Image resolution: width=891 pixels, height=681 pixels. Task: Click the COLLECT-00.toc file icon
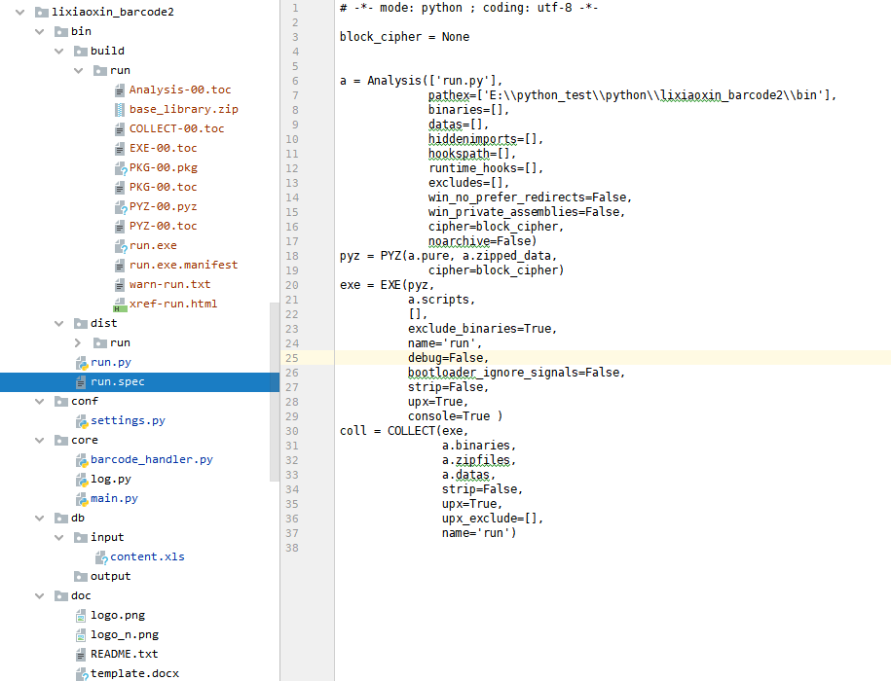[120, 128]
